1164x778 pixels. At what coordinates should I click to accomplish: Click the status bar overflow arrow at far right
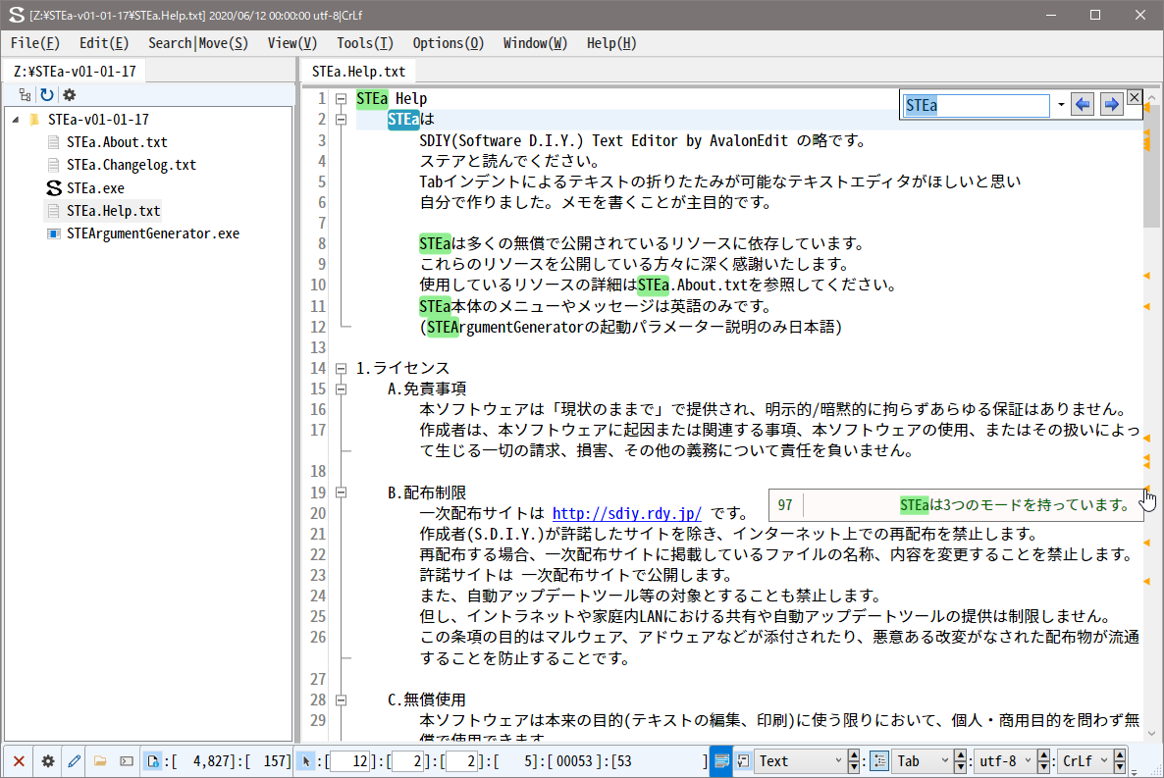click(1134, 772)
